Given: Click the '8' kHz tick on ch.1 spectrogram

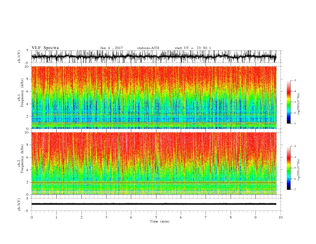Looking at the screenshot, I should pyautogui.click(x=28, y=79).
